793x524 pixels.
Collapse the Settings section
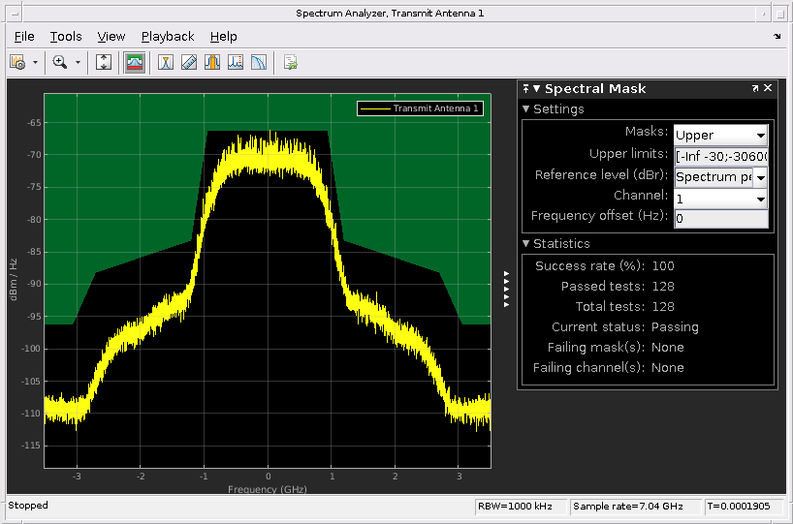526,109
